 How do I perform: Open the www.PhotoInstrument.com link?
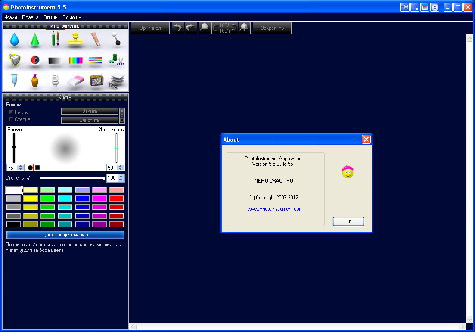click(x=275, y=209)
